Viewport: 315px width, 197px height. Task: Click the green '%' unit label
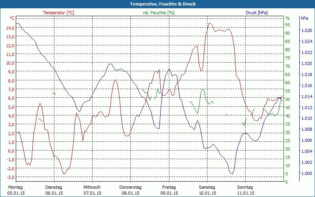287,18
